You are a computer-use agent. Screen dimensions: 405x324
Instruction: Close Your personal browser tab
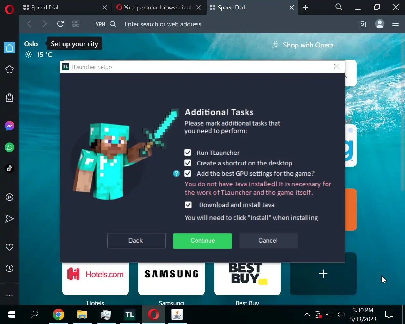click(198, 8)
